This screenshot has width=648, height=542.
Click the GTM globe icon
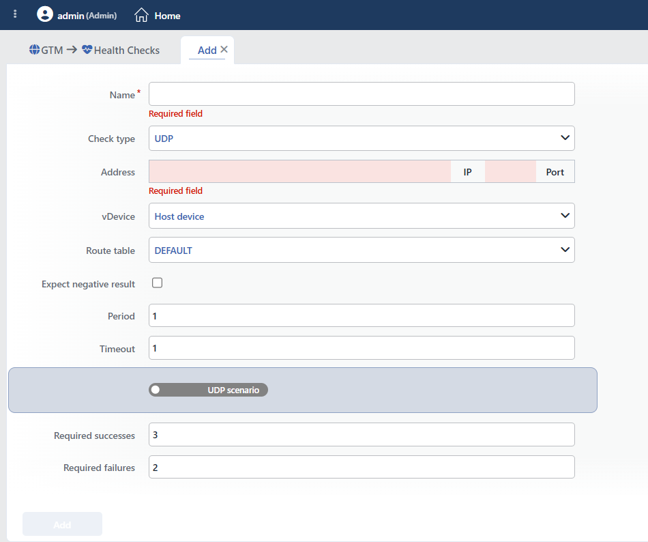[x=34, y=50]
